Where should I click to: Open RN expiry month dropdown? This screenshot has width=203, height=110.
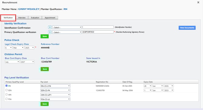tap(158, 86)
